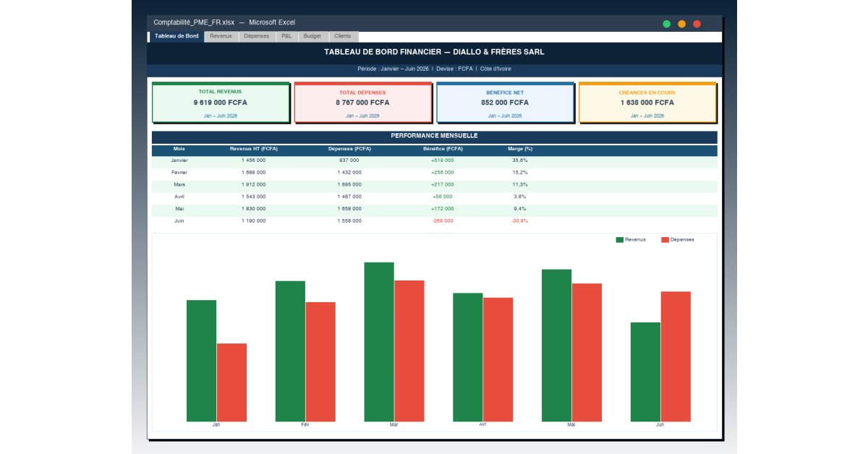Click the green Jun revenue bar

(x=645, y=372)
